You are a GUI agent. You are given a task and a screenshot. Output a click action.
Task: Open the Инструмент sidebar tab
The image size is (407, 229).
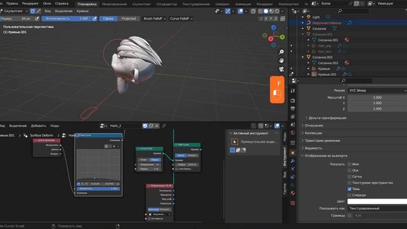click(x=285, y=156)
